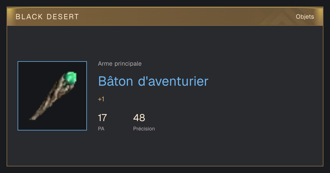Click the word DESERT in the header
The height and width of the screenshot is (173, 330).
[x=63, y=17]
